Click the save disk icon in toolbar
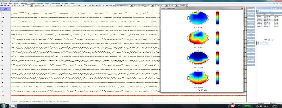The image size is (282, 108). click(x=2, y=6)
